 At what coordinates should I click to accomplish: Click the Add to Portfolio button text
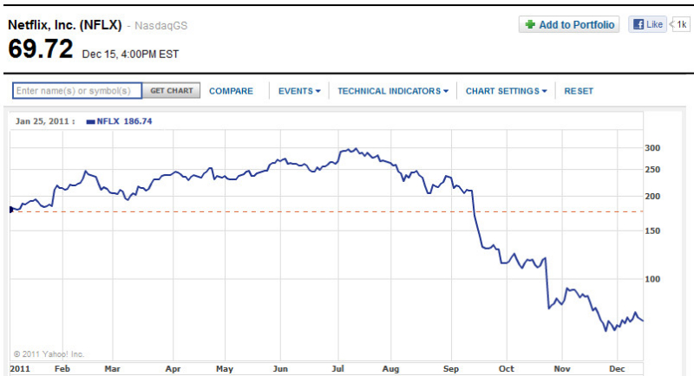[x=576, y=25]
